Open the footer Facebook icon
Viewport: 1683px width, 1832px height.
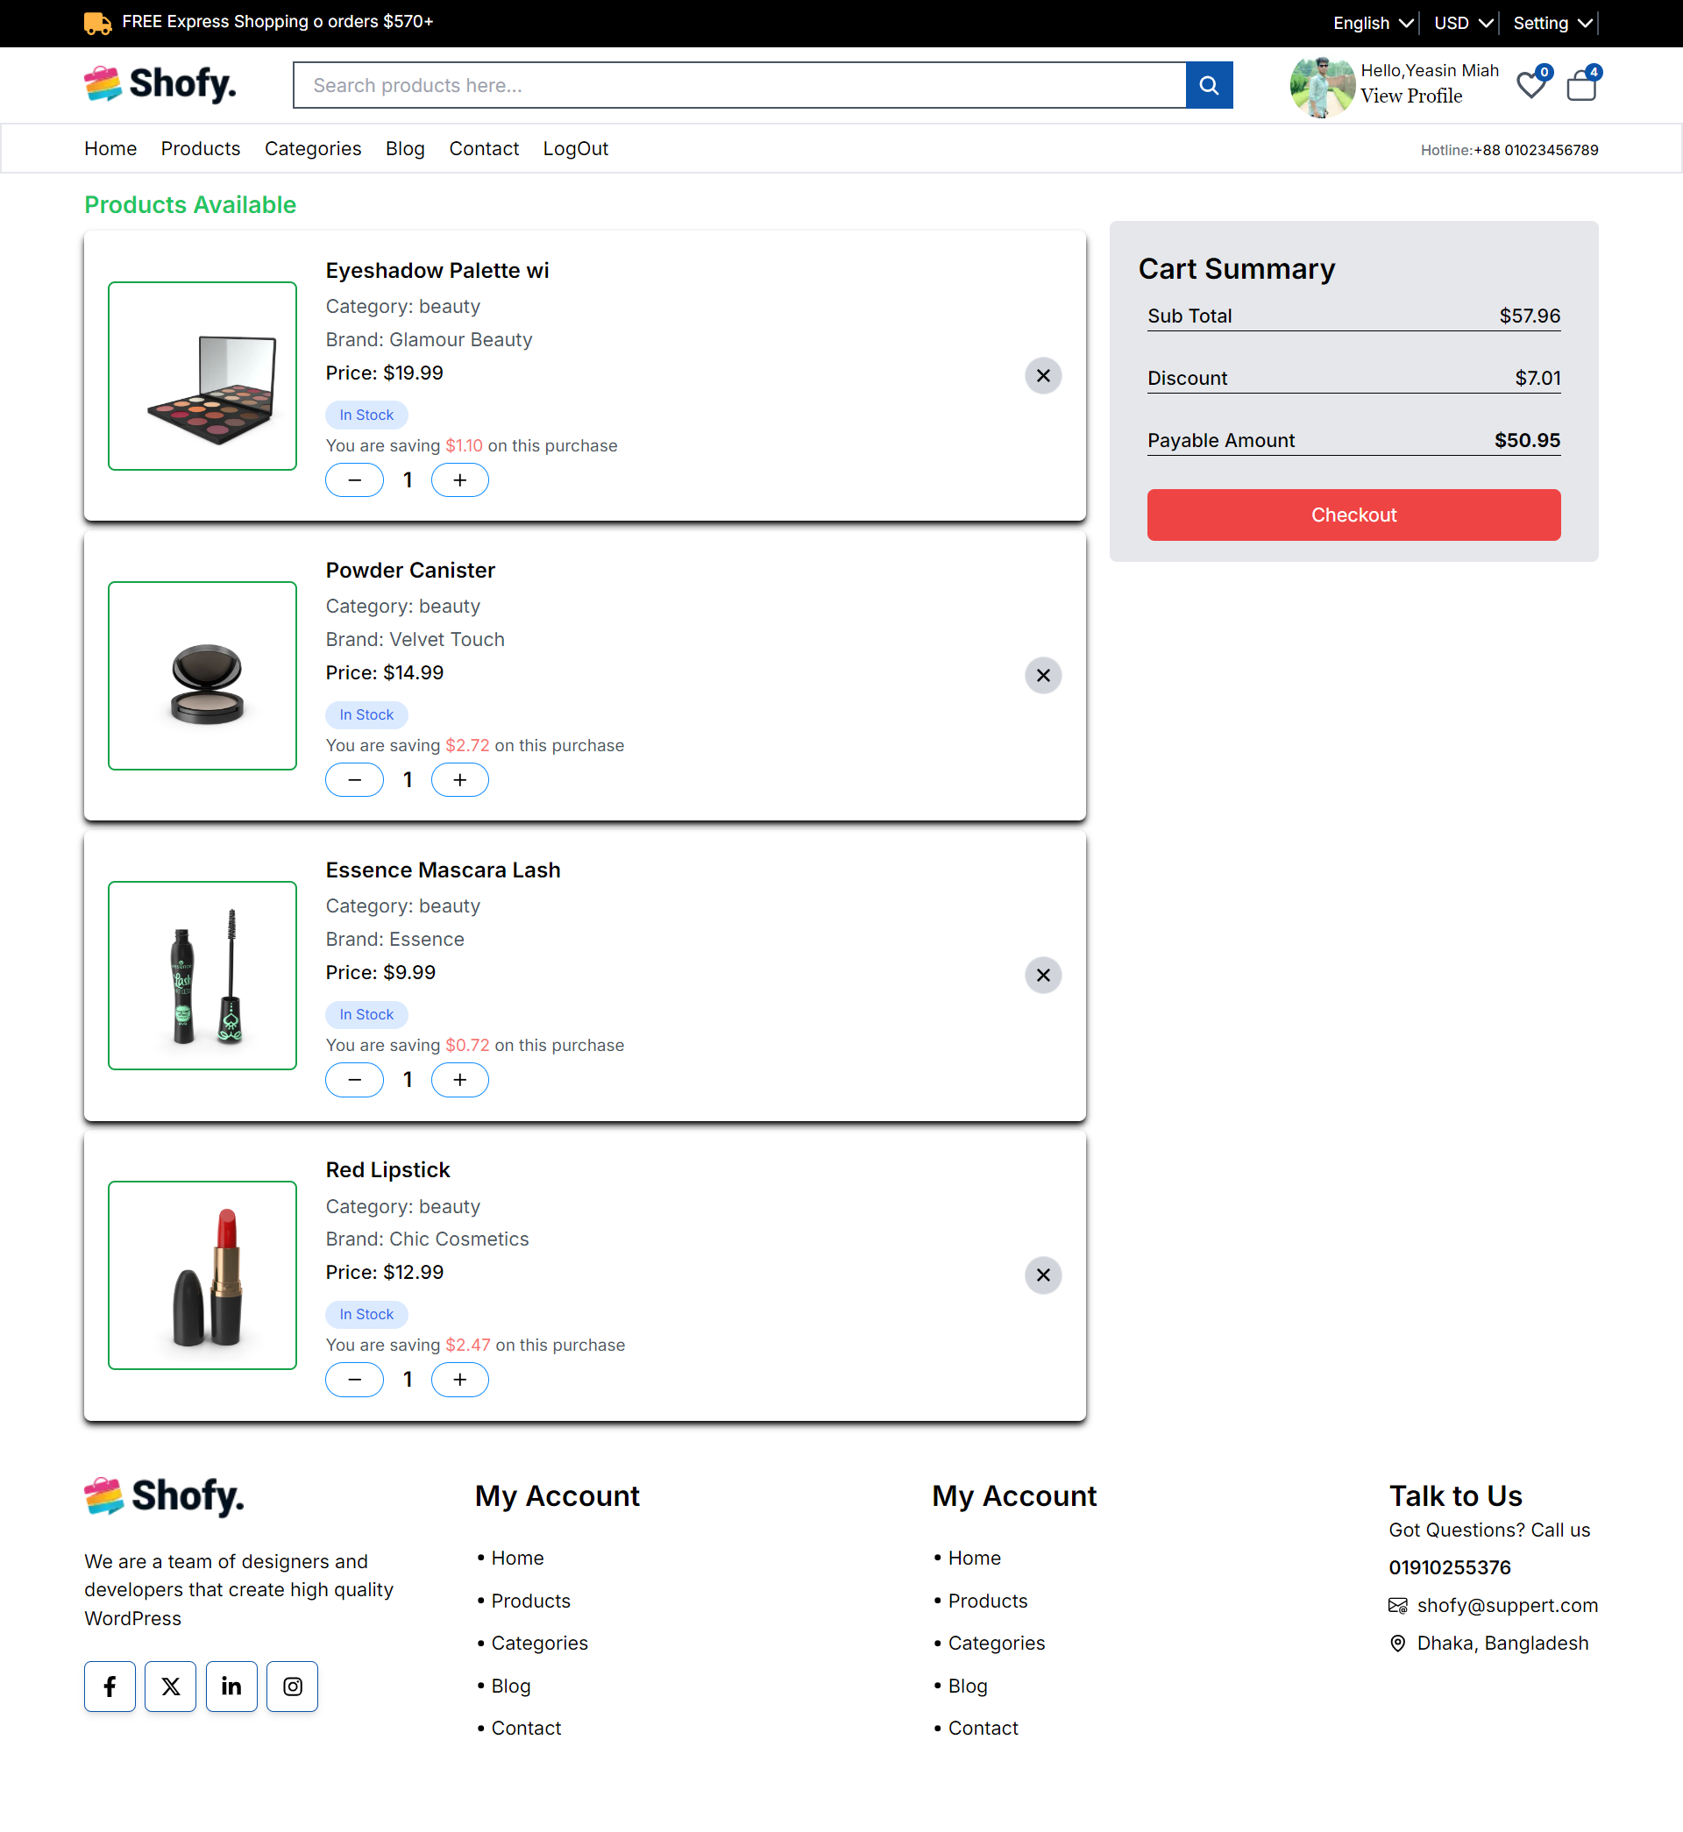point(110,1686)
